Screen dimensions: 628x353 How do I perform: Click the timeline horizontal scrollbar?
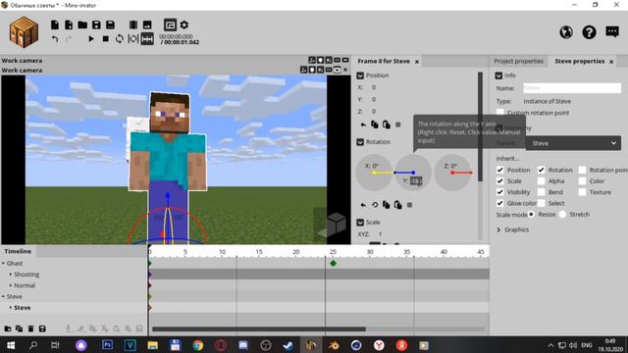point(259,329)
